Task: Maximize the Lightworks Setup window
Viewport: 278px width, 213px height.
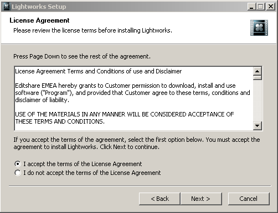Action: click(261, 7)
